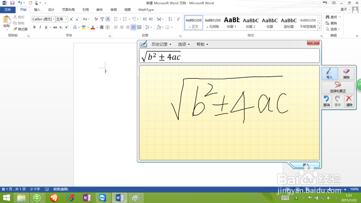Toggle Character shading button
Image resolution: width=361 pixels, height=203 pixels.
click(102, 27)
